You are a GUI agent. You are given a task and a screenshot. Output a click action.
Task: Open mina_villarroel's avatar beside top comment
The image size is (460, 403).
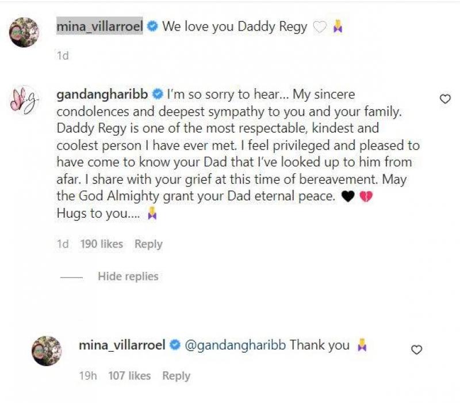pyautogui.click(x=24, y=33)
